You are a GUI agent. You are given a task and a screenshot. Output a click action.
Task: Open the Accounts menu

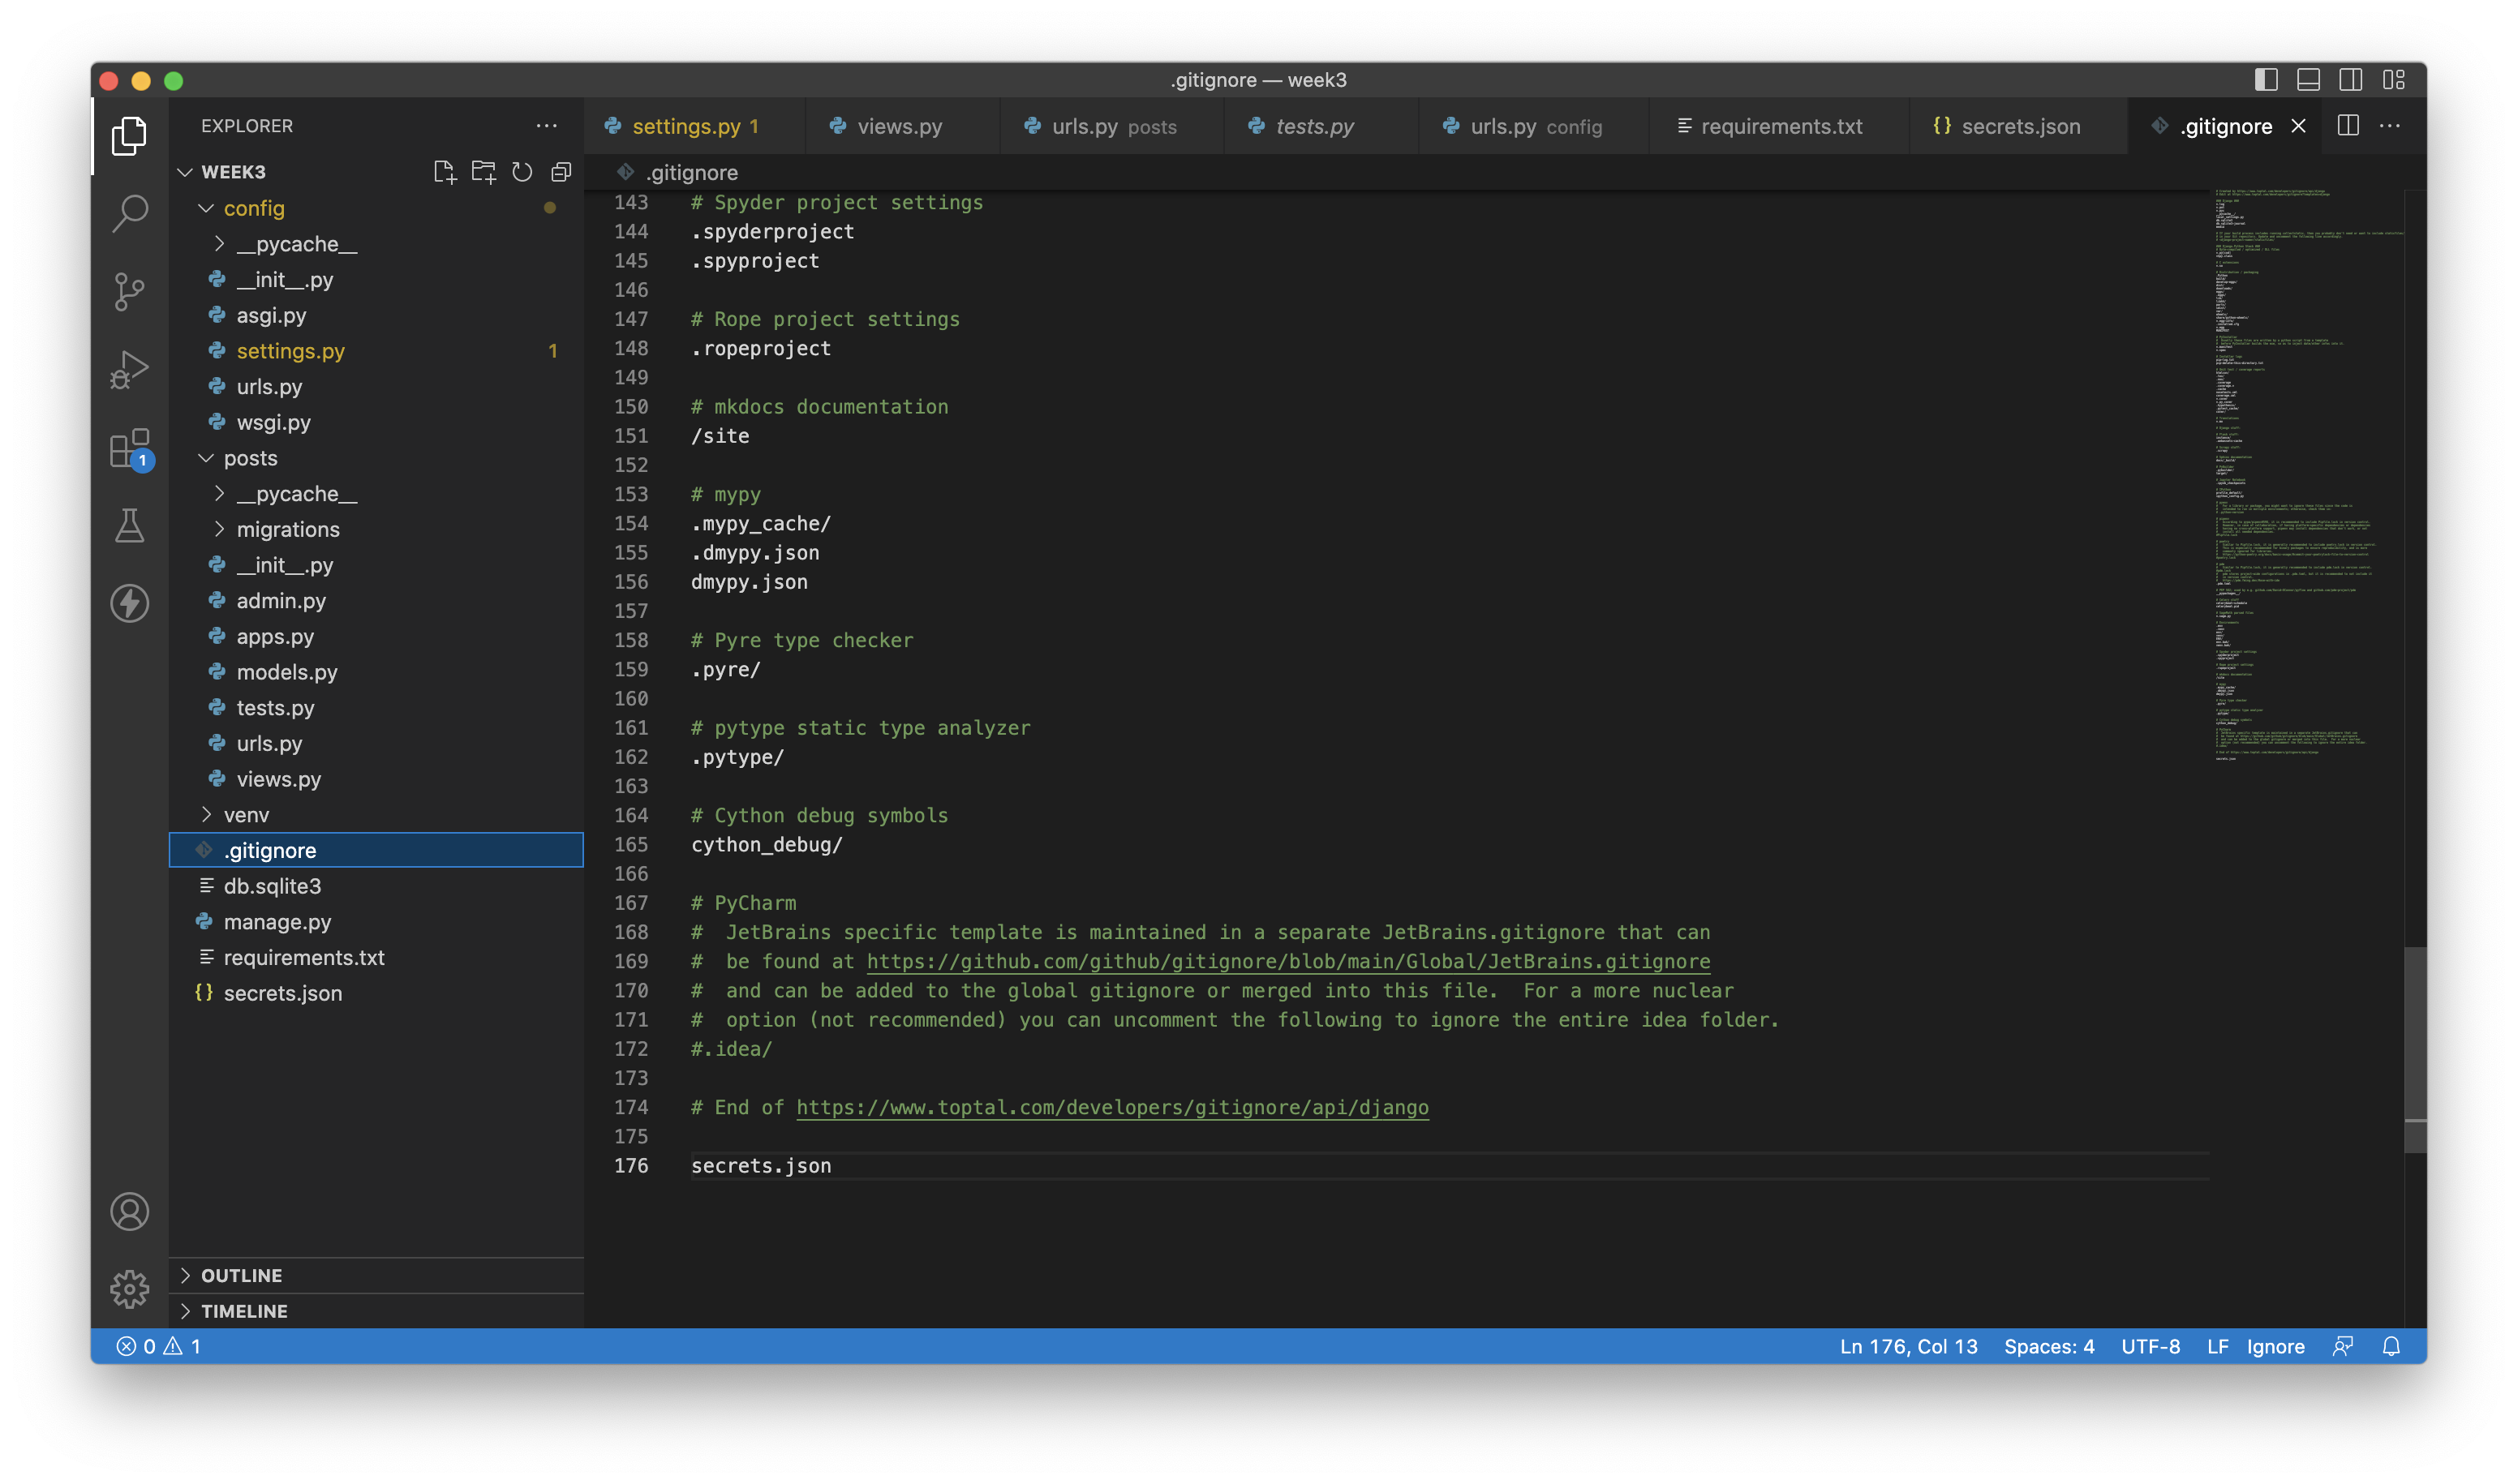[x=130, y=1211]
